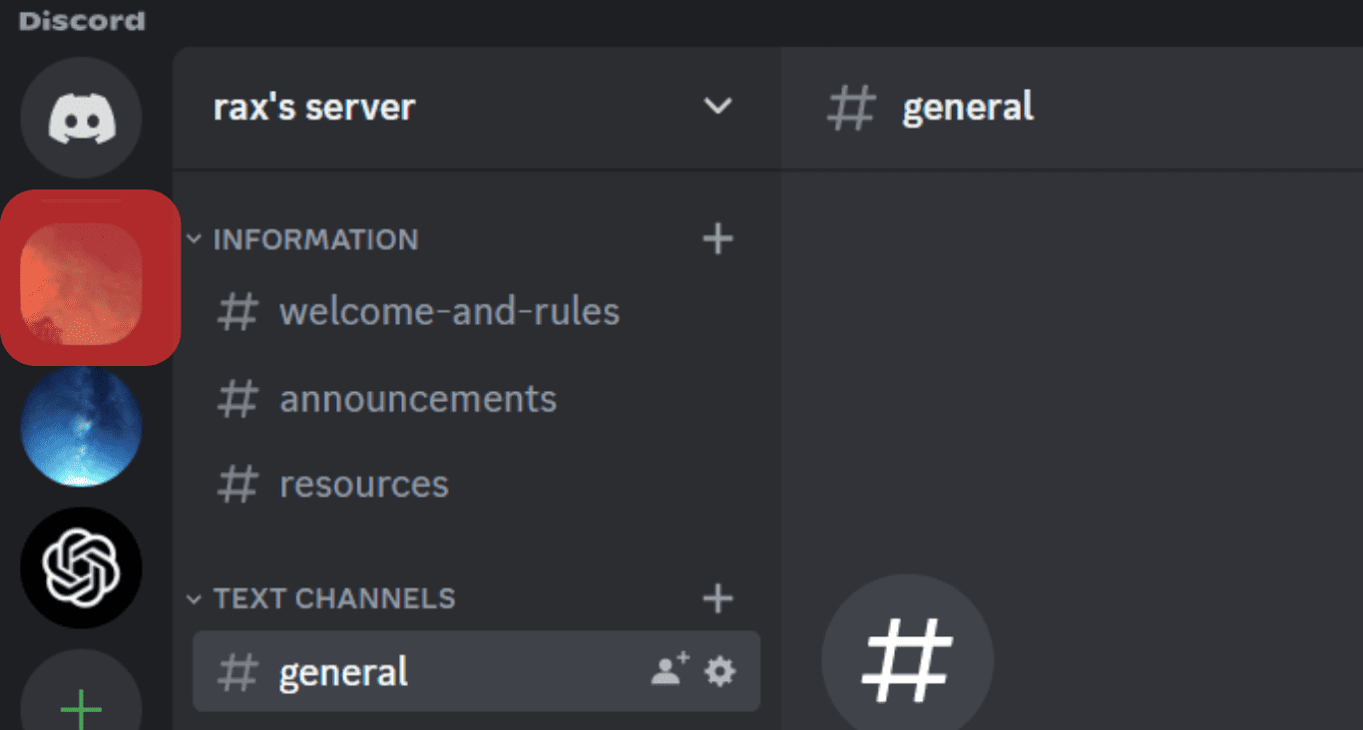1363x730 pixels.
Task: Click the rax's server title text
Action: [314, 108]
